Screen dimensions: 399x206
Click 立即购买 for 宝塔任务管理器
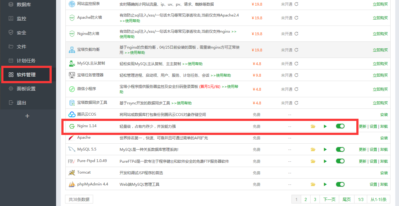380,75
